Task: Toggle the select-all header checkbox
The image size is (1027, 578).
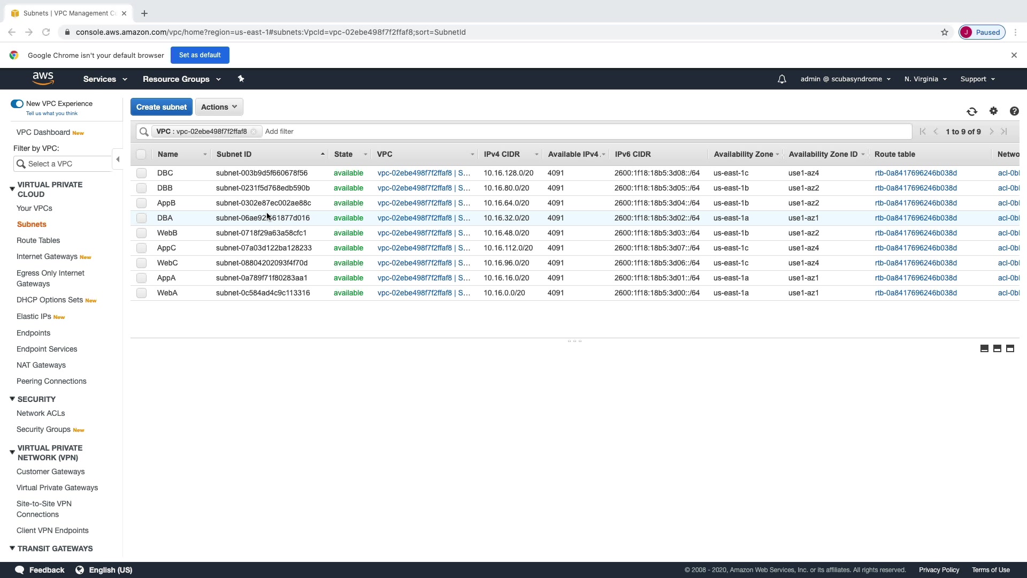Action: (x=141, y=155)
